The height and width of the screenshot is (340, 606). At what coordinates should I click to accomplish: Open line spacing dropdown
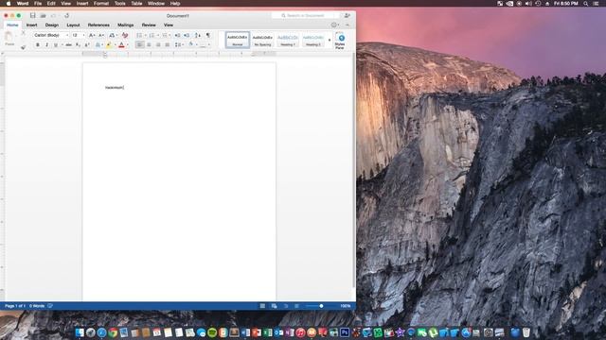coord(179,45)
